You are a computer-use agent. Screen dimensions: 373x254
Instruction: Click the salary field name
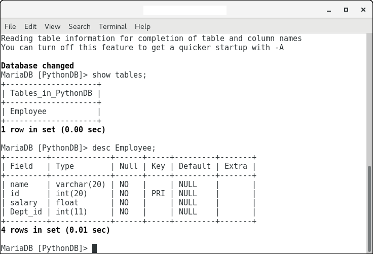pyautogui.click(x=24, y=203)
